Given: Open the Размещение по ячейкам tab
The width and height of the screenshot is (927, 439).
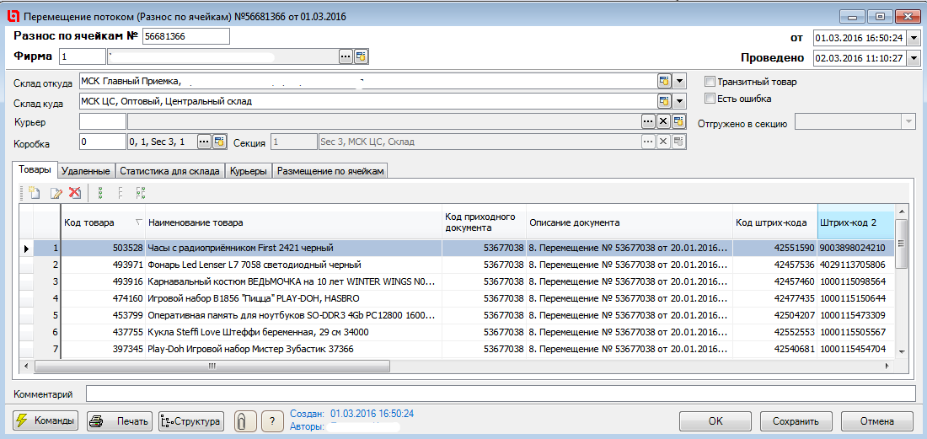Looking at the screenshot, I should pyautogui.click(x=330, y=171).
